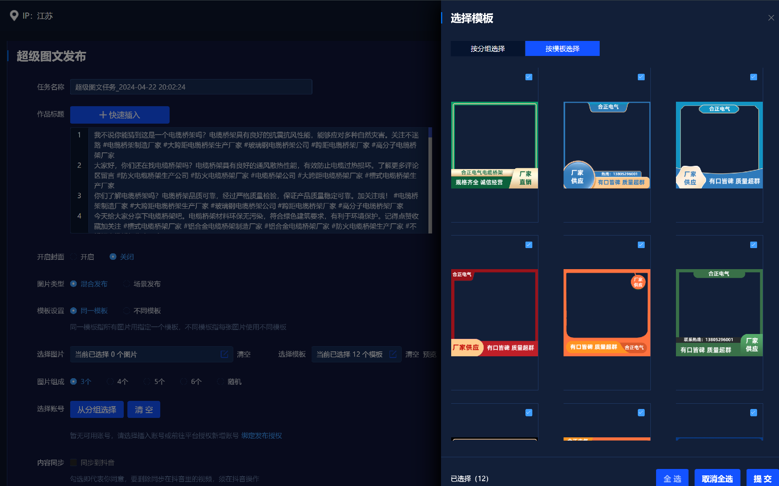
Task: Select 同一模板 radio option
Action: click(x=73, y=310)
